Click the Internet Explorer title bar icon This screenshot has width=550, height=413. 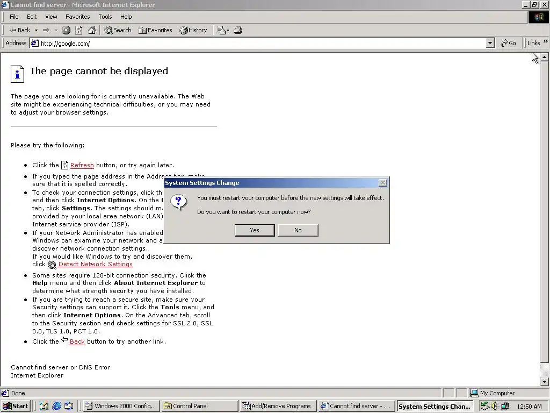click(x=4, y=4)
